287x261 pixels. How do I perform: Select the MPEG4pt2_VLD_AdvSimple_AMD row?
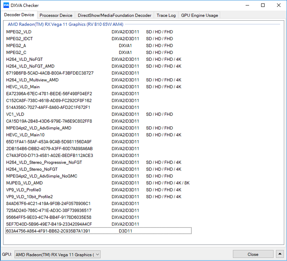[98, 128]
